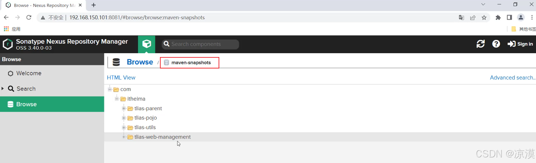
Task: Click the maven-snapshots breadcrumb
Action: 189,63
